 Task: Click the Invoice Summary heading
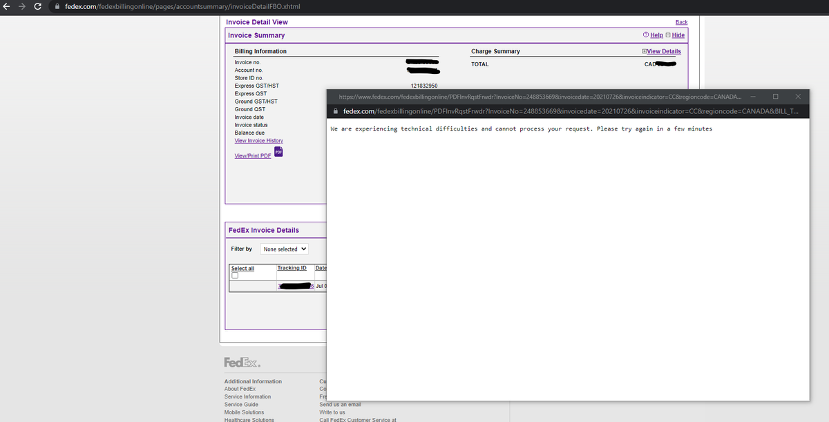(x=256, y=35)
